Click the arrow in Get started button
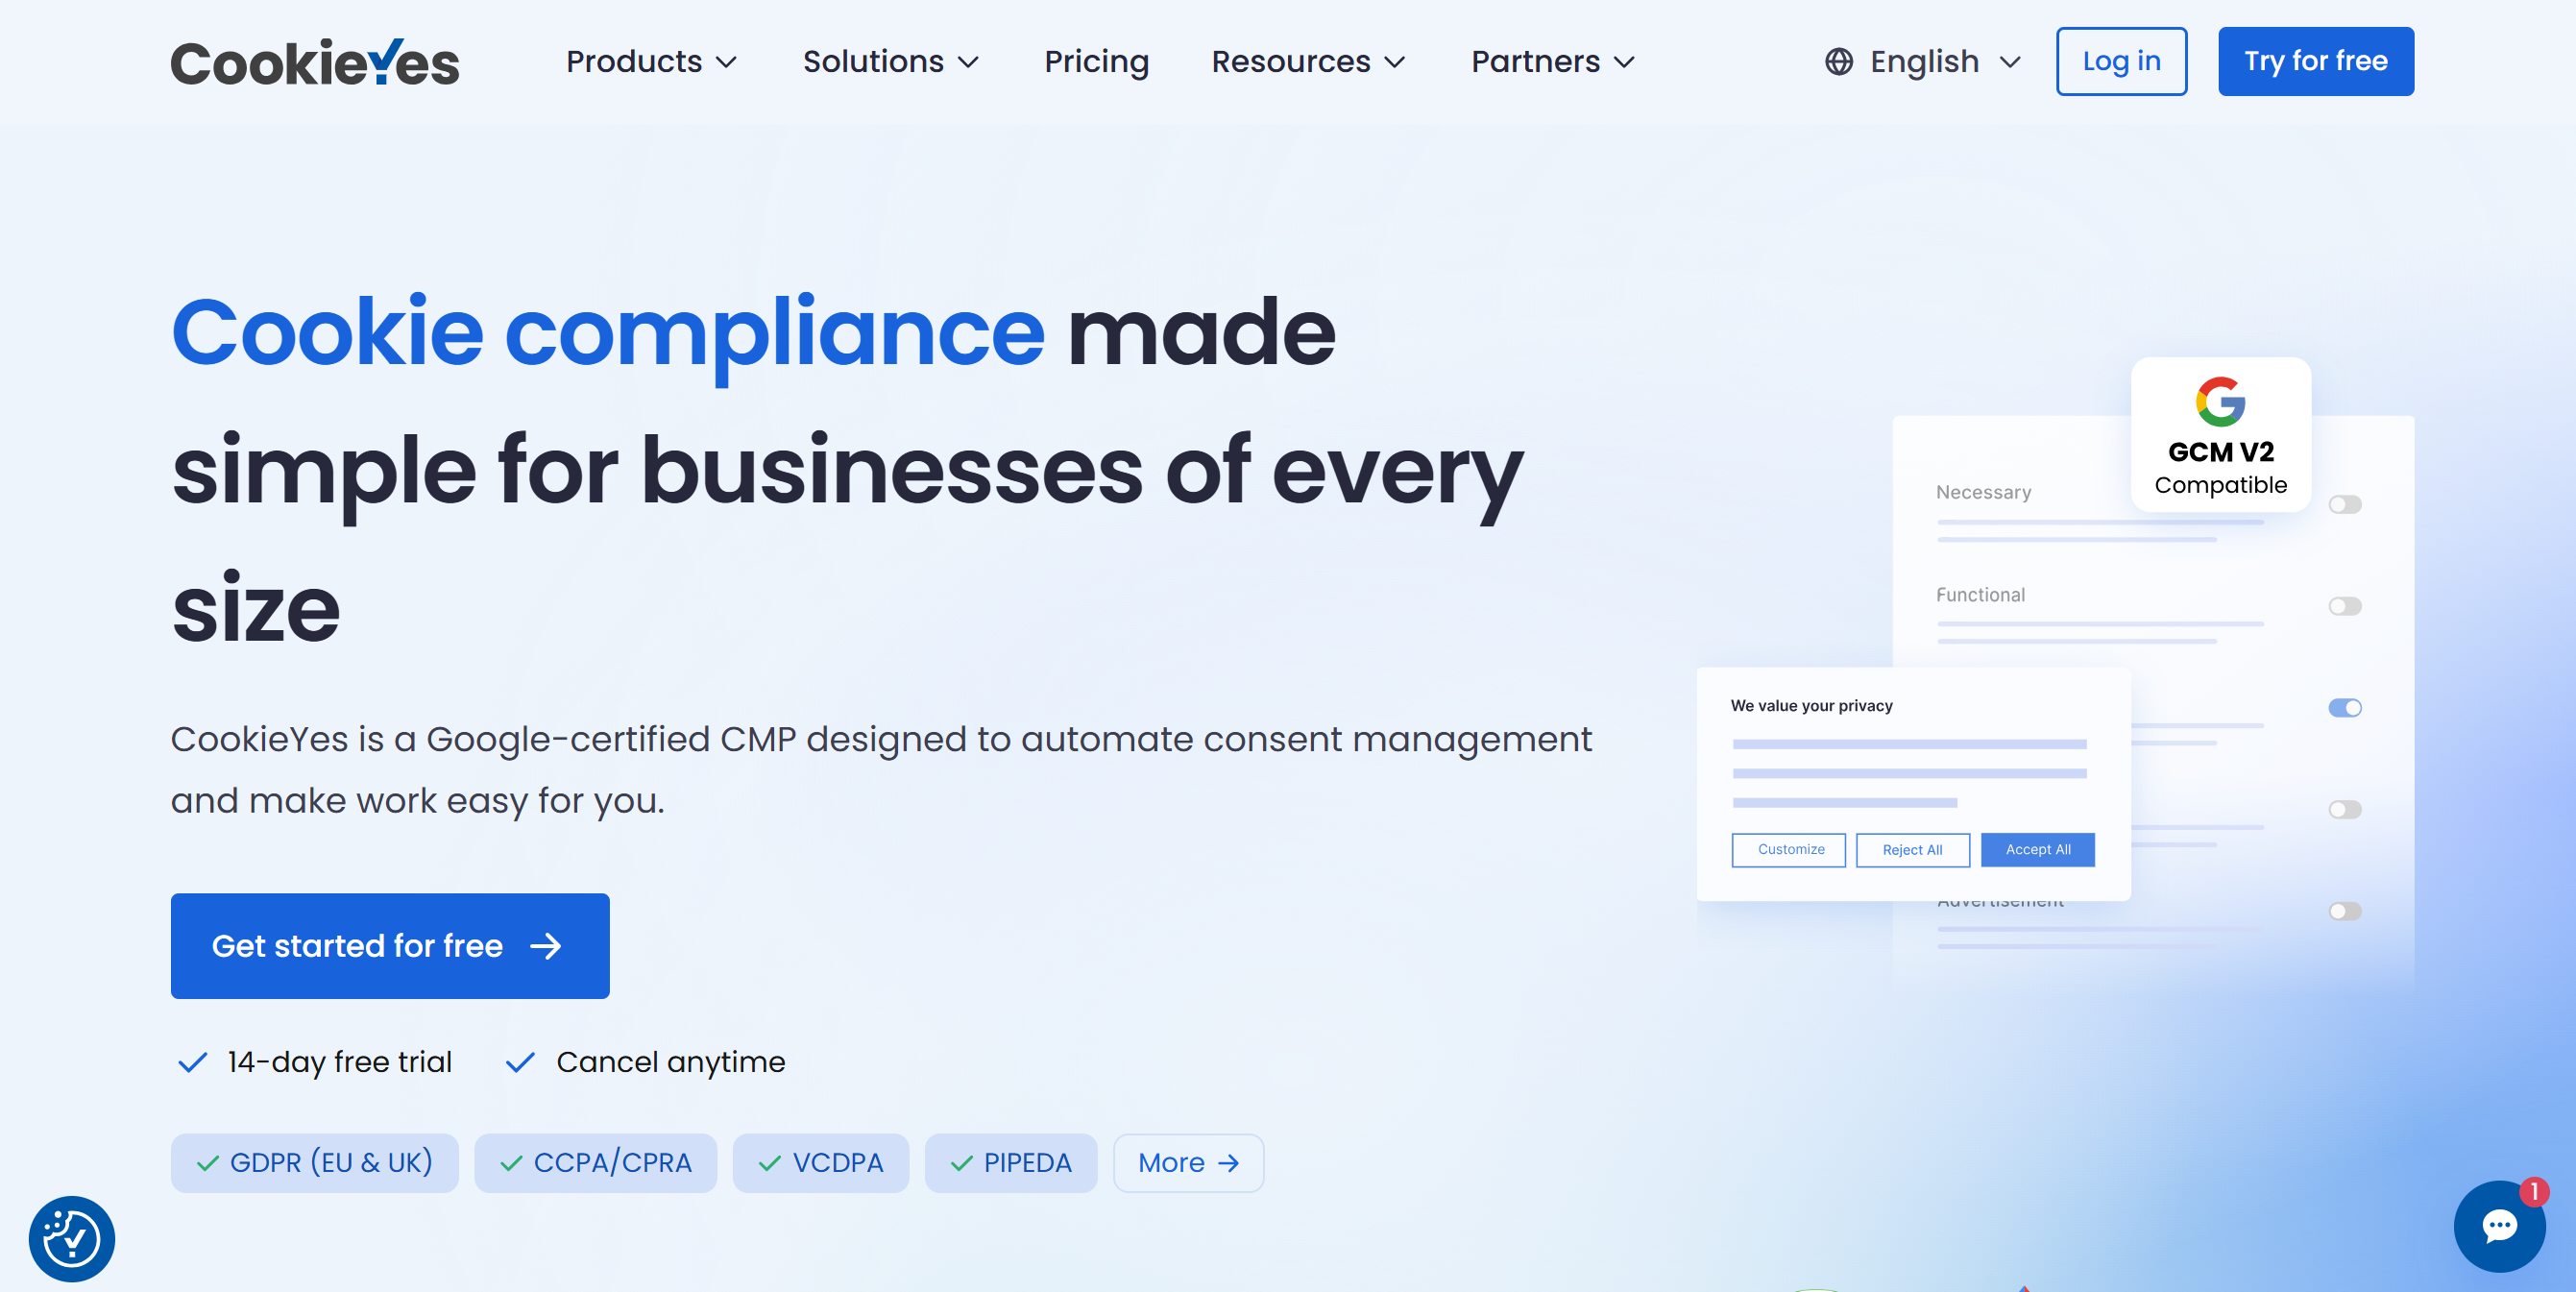2576x1292 pixels. coord(546,946)
